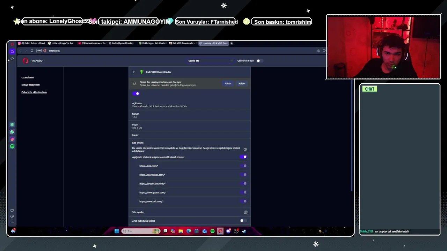Toggle access for https://www.kick.com/*
447x251 pixels.
point(244,201)
